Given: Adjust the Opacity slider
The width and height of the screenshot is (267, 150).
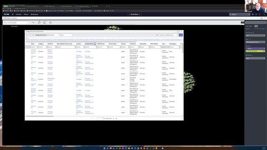Looking at the screenshot, I should pyautogui.click(x=259, y=29).
